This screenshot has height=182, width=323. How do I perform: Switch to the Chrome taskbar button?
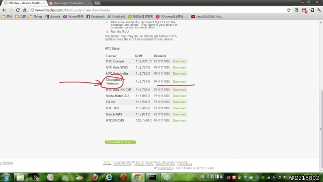pyautogui.click(x=138, y=177)
